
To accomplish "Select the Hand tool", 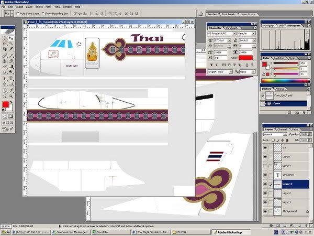I will (4, 96).
